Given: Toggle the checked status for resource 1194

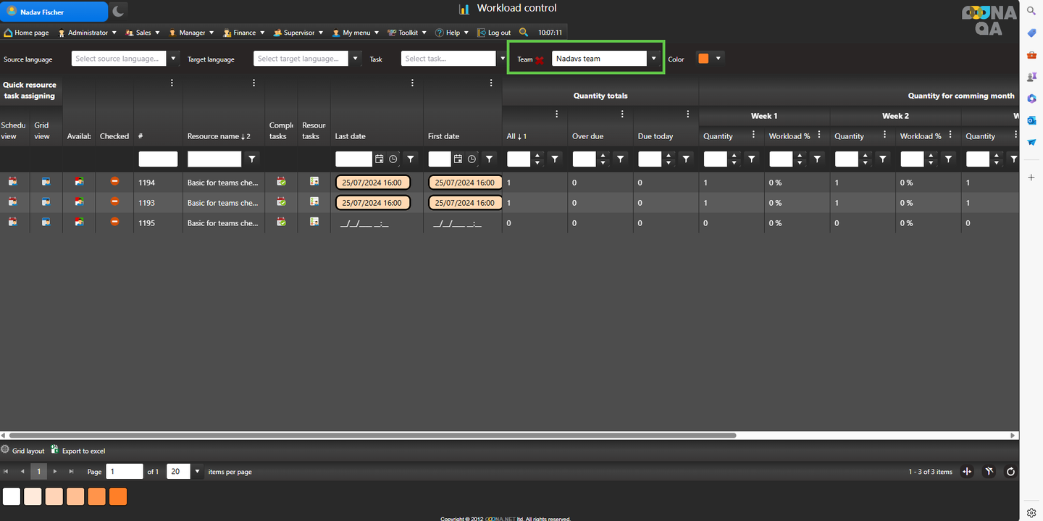Looking at the screenshot, I should click(114, 181).
